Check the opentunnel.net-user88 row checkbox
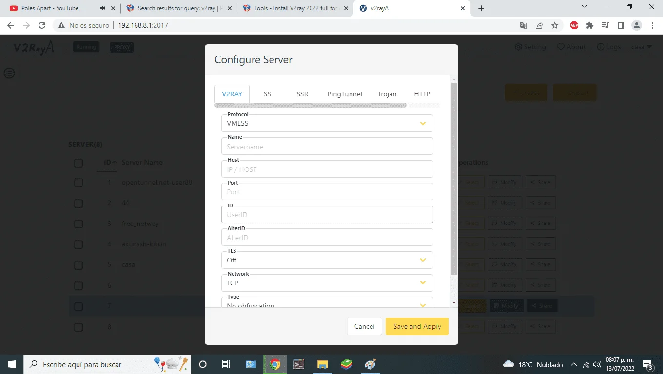The width and height of the screenshot is (663, 374). pyautogui.click(x=78, y=183)
